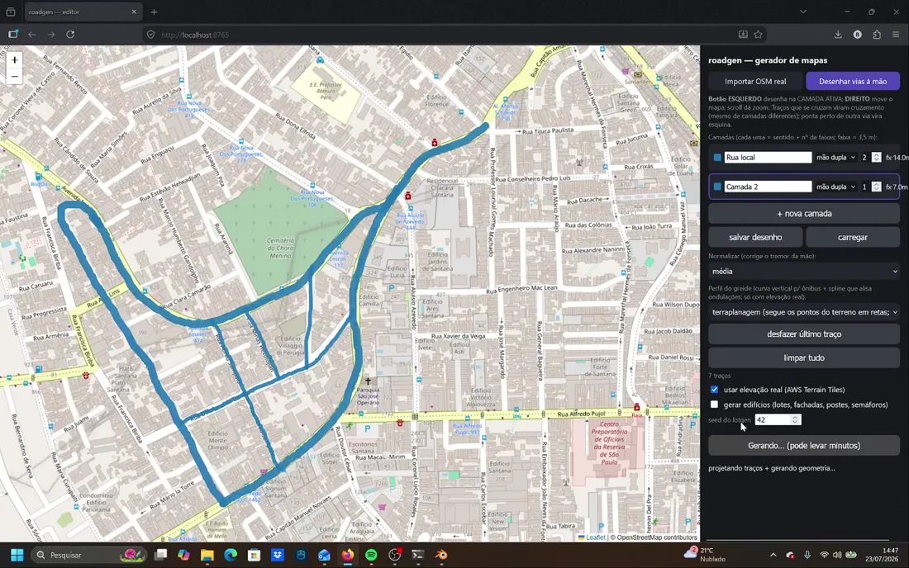
Task: Open OpenStreetMap contributors link
Action: (x=656, y=537)
